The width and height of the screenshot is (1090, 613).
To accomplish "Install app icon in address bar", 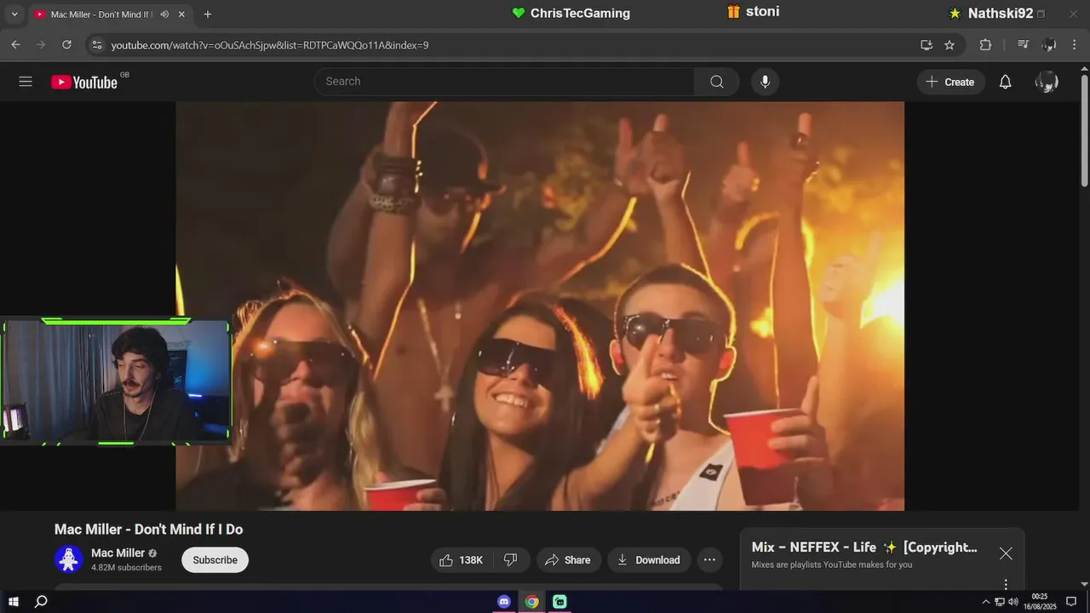I will [x=926, y=45].
